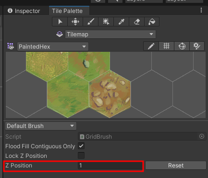
Task: Click the palette icon beside PaintedHex
Action: click(x=11, y=47)
